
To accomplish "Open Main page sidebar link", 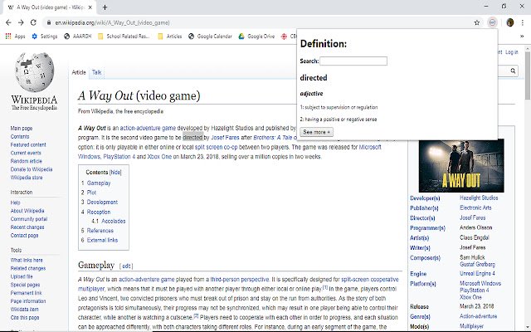I will [22, 129].
